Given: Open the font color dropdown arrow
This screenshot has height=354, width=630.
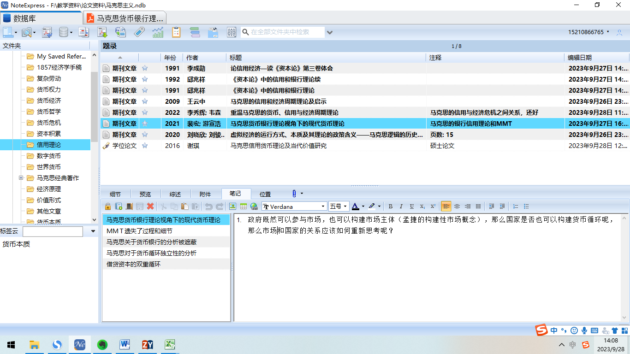Looking at the screenshot, I should point(363,206).
